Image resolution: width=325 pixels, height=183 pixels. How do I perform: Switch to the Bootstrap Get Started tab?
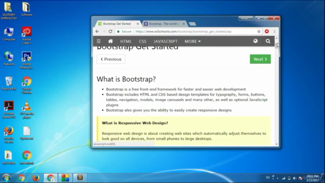tap(117, 24)
